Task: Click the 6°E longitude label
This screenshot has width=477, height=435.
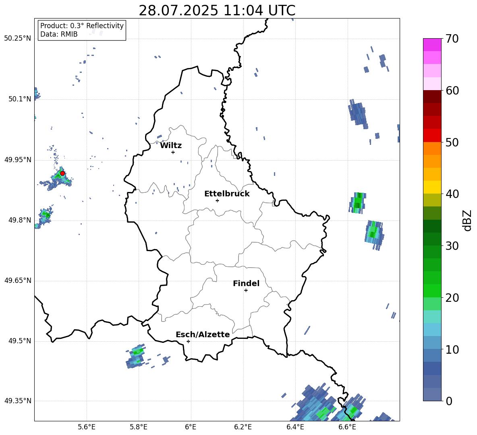Action: [x=191, y=427]
